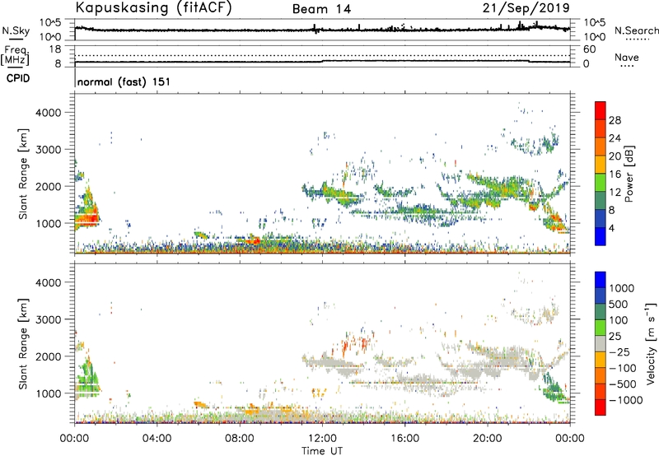Click 'Slant Range [km]' label of the power panel
659x456 pixels.
pyautogui.click(x=23, y=174)
